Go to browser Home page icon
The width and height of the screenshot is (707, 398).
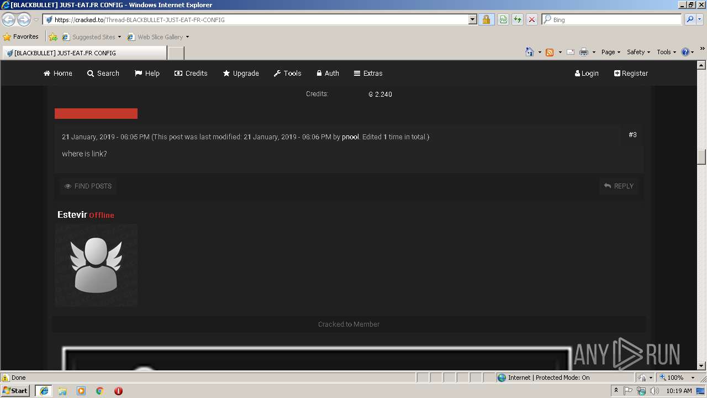tap(530, 52)
